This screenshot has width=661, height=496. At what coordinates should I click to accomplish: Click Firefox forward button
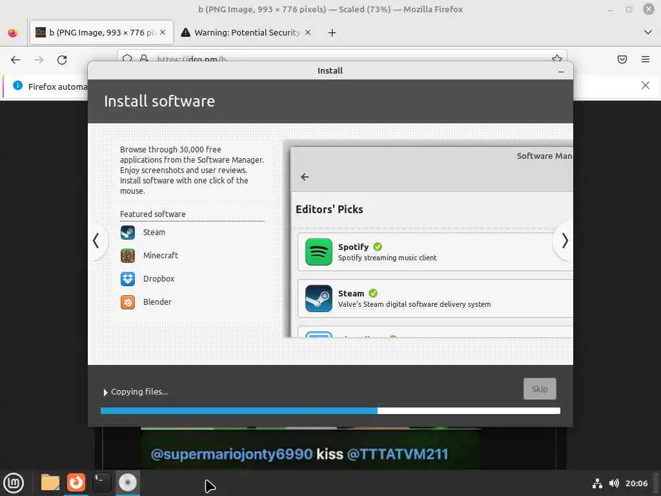coord(39,60)
